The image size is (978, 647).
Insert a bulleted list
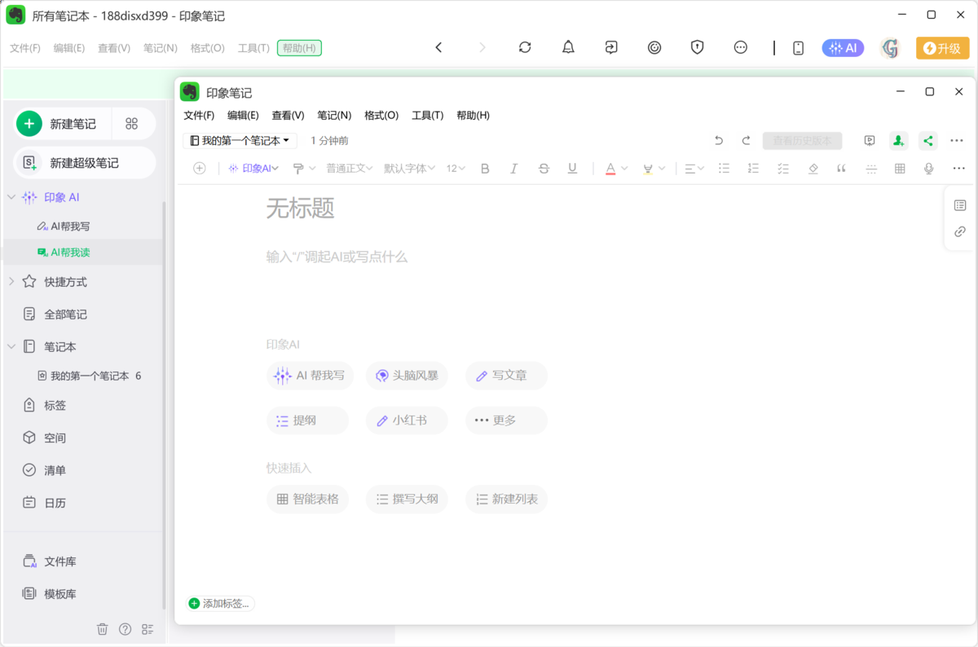pyautogui.click(x=724, y=168)
